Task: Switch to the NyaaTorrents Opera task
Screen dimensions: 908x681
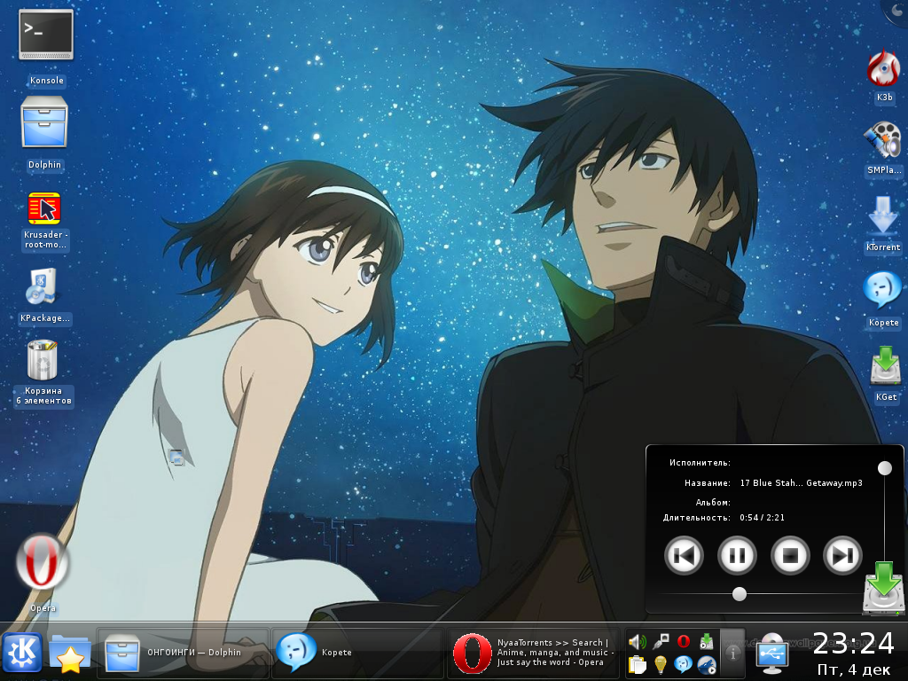Action: pos(533,653)
